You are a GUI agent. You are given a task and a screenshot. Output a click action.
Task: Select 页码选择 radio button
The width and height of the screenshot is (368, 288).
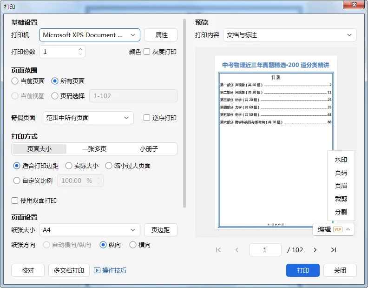point(55,96)
